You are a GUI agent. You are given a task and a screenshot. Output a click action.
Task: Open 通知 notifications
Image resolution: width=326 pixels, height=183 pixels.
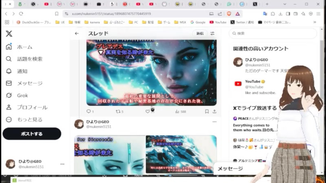[17, 71]
